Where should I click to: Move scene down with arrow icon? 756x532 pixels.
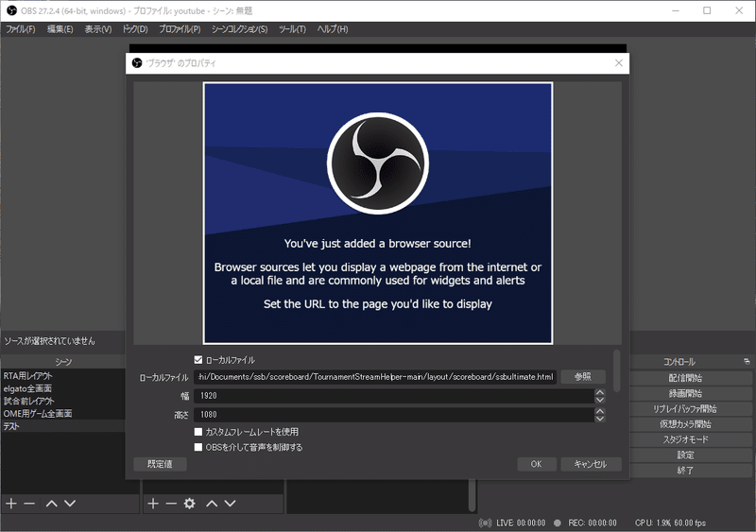coord(70,504)
